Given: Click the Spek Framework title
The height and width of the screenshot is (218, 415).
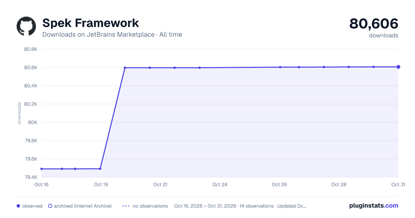Looking at the screenshot, I should [91, 23].
